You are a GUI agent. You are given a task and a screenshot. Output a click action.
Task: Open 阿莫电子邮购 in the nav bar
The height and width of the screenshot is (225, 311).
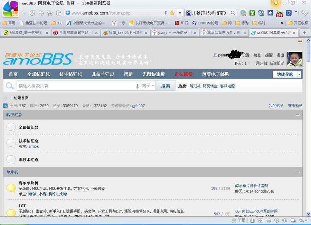click(216, 74)
